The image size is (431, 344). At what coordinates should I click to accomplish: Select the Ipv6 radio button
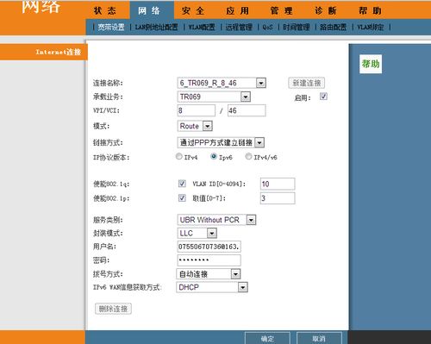(x=214, y=156)
